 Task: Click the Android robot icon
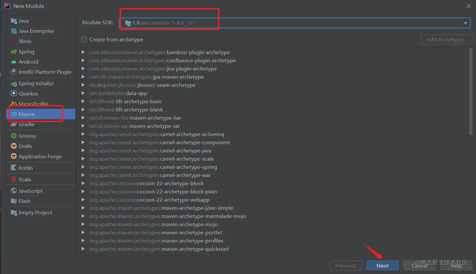tap(14, 62)
